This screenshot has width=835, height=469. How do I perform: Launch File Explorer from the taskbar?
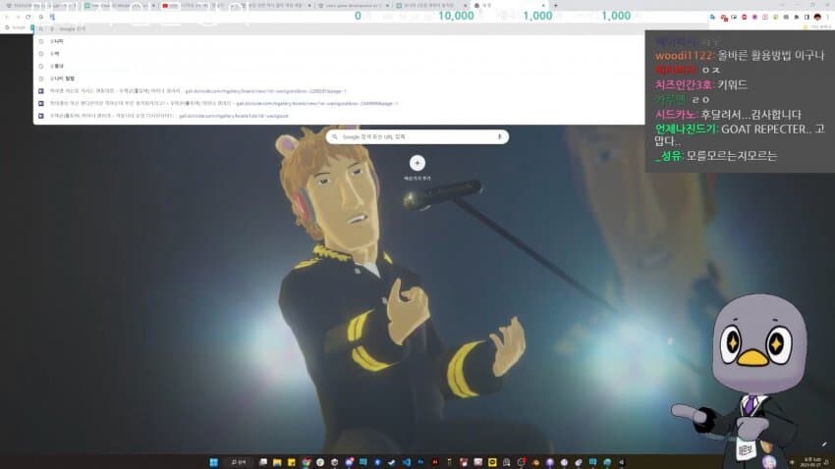point(277,462)
